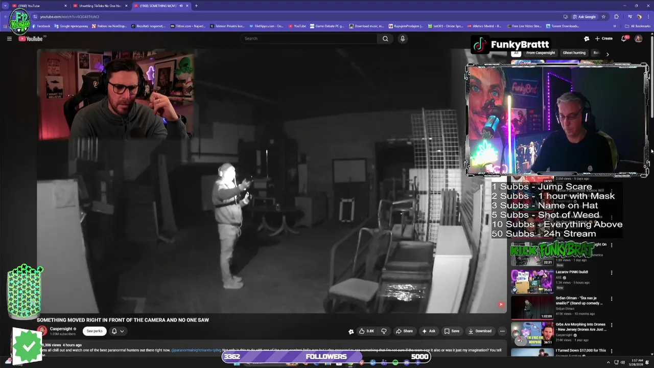Select the From Caspersight filter chip
Viewport: 654px width, 368px height.
point(541,53)
